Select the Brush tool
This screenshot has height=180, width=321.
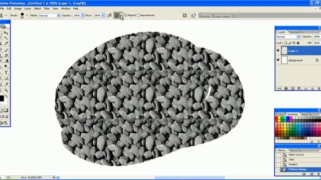point(6,50)
